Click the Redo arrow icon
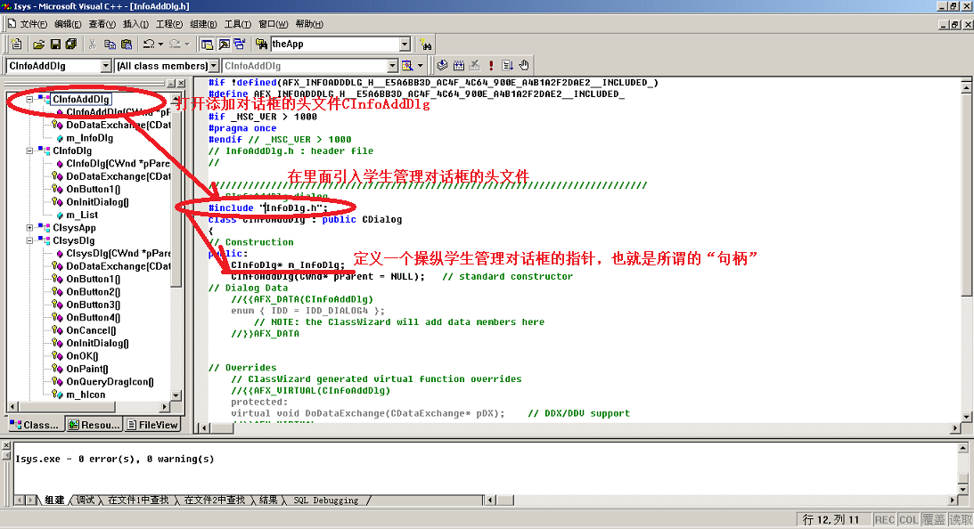This screenshot has height=529, width=974. click(x=176, y=45)
